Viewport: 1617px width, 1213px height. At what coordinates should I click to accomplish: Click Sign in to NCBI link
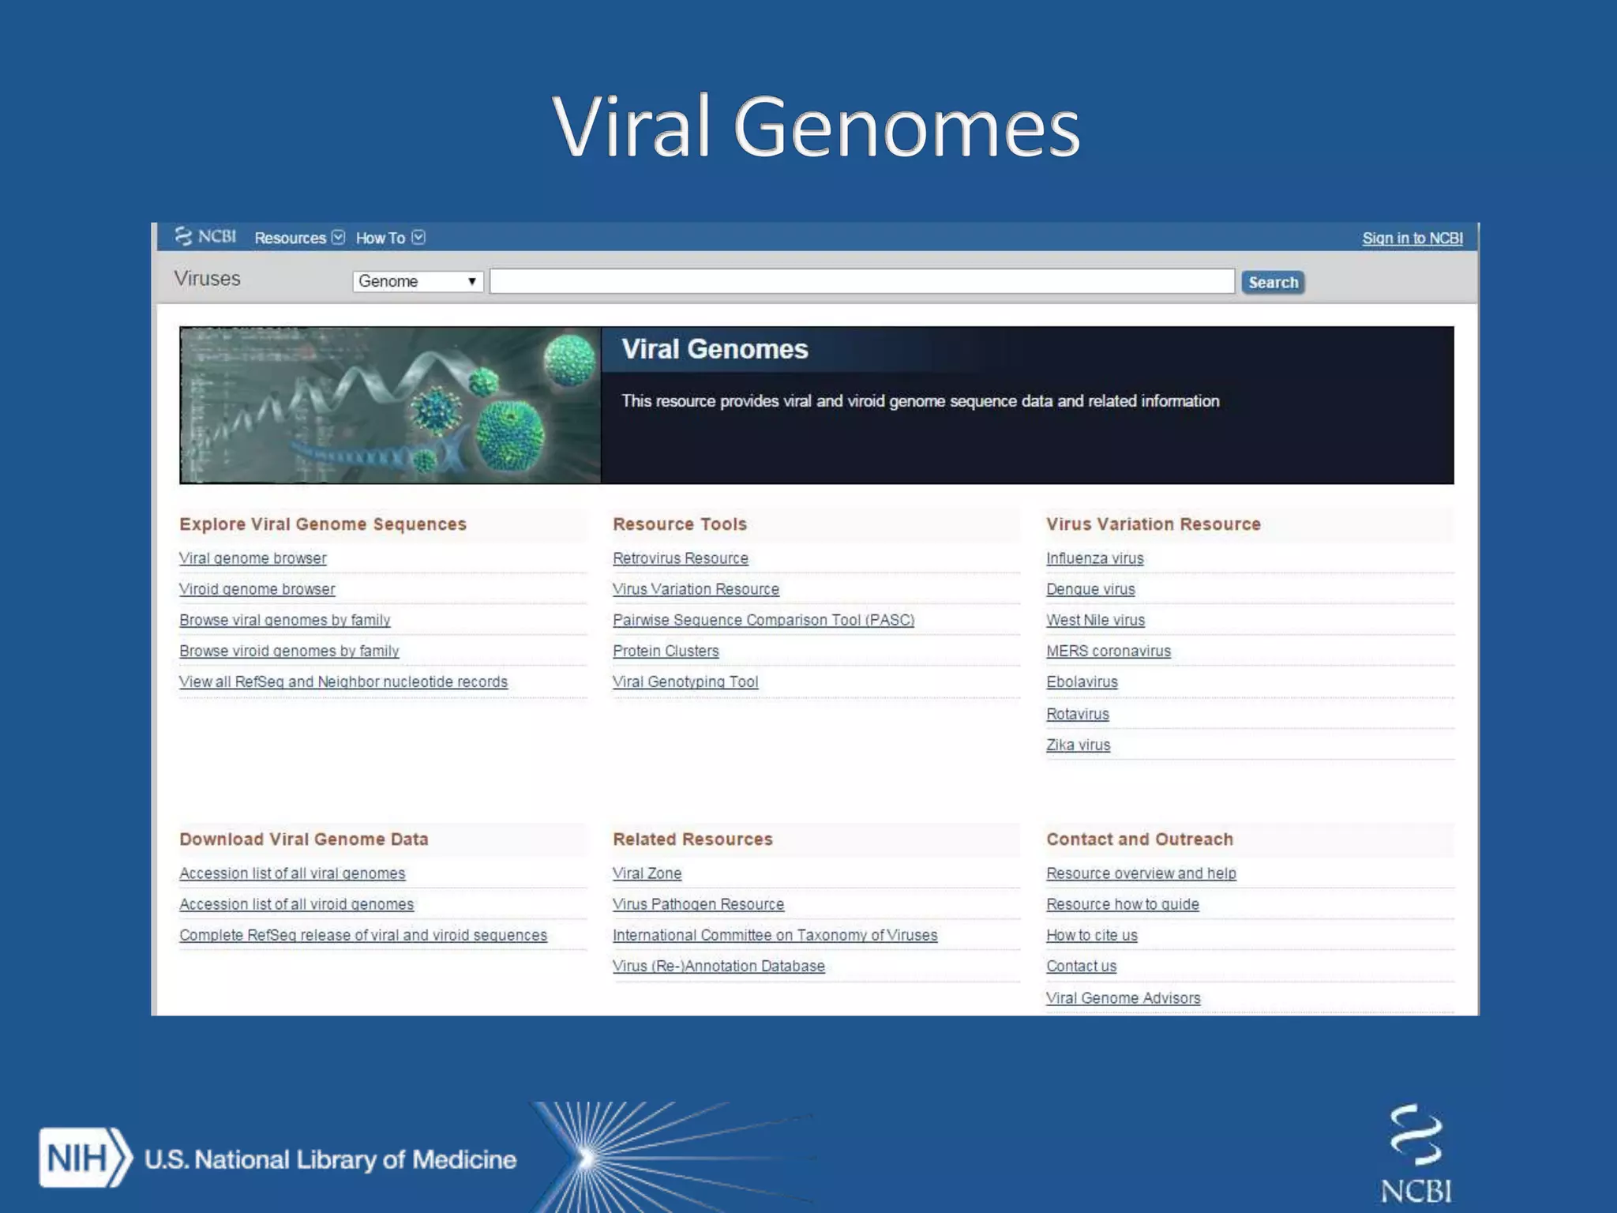(1412, 238)
